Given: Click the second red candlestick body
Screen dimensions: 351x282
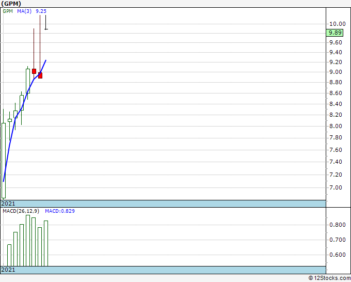Looking at the screenshot, I should (x=40, y=75).
